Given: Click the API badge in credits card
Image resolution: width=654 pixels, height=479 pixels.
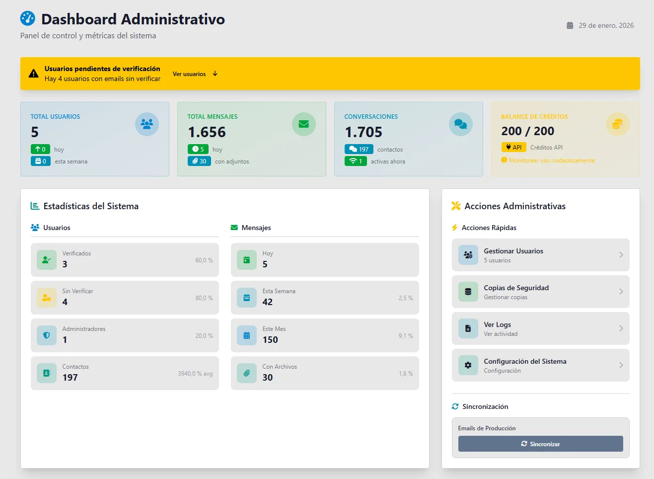Looking at the screenshot, I should [513, 147].
